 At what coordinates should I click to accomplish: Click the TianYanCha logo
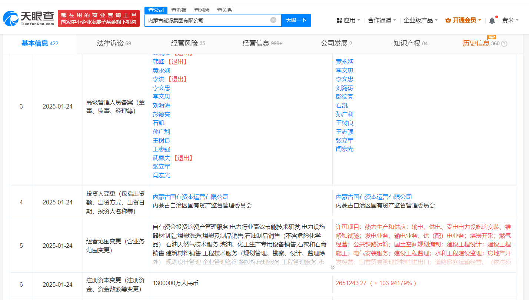click(29, 18)
